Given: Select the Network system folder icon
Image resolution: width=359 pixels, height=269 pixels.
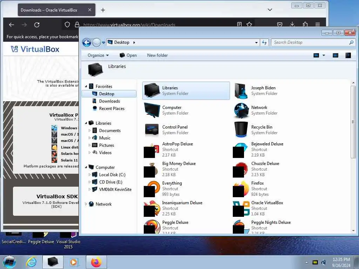Looking at the screenshot, I should click(241, 110).
